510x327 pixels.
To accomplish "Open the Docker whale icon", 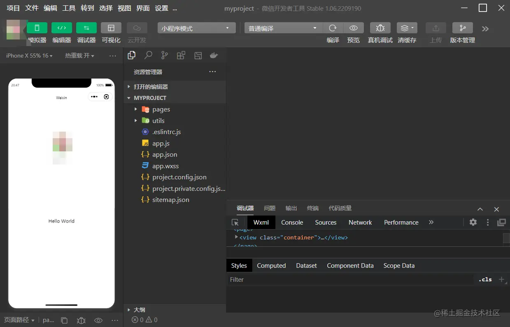I will click(x=214, y=56).
